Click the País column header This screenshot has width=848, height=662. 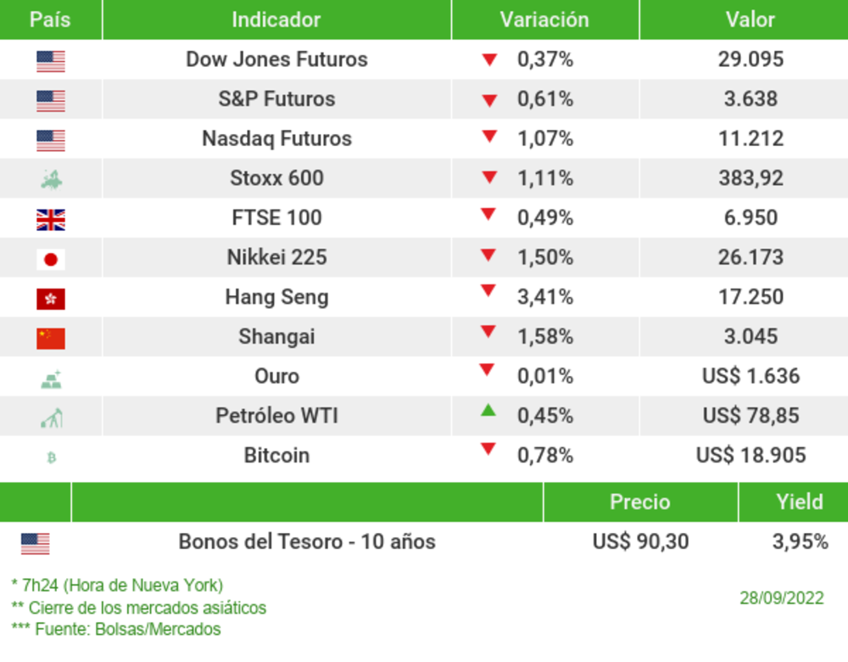point(50,20)
